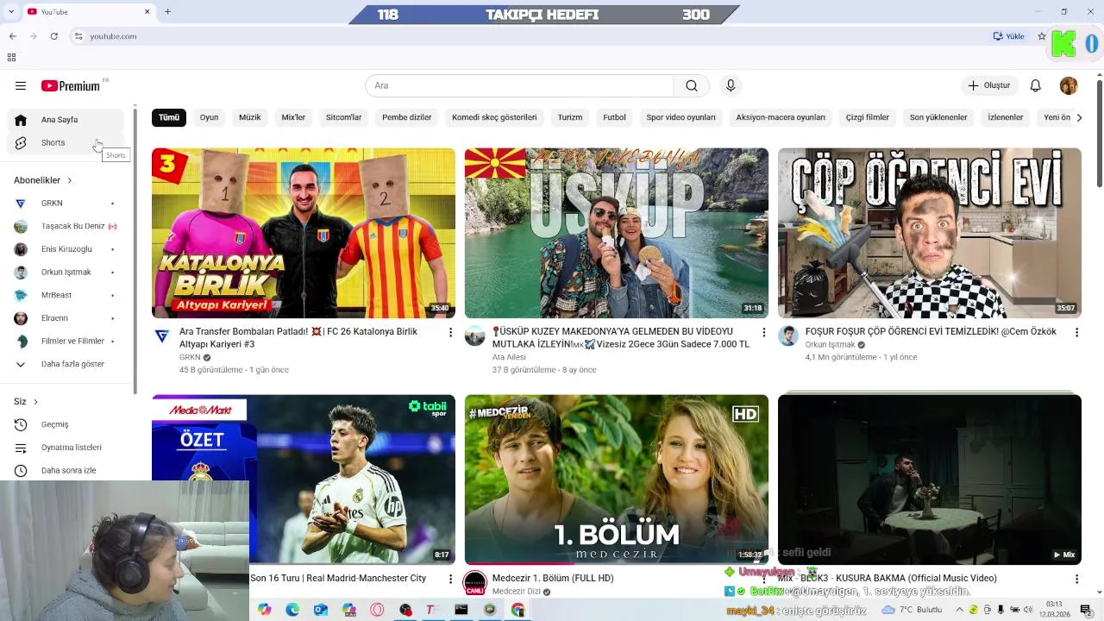Bookmark this page with star icon
1104x621 pixels.
1042,36
